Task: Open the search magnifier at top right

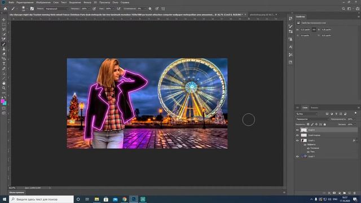Action: pos(344,9)
